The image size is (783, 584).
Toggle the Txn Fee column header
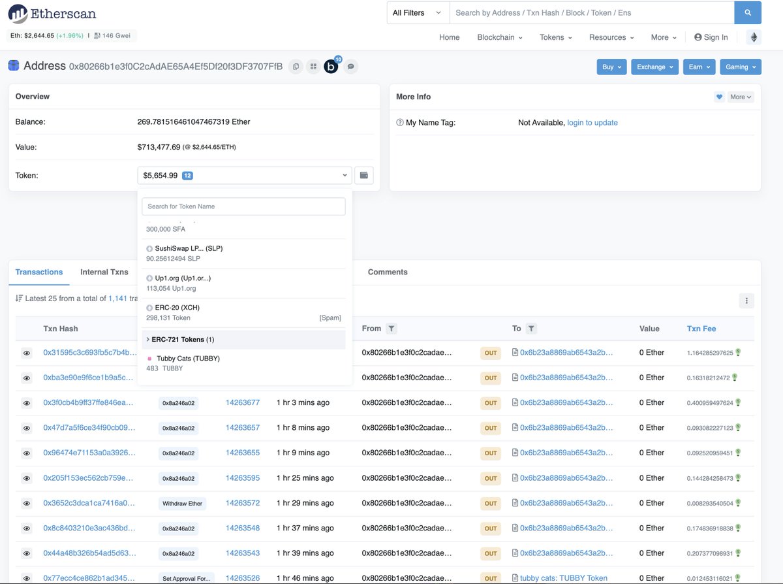click(x=701, y=329)
